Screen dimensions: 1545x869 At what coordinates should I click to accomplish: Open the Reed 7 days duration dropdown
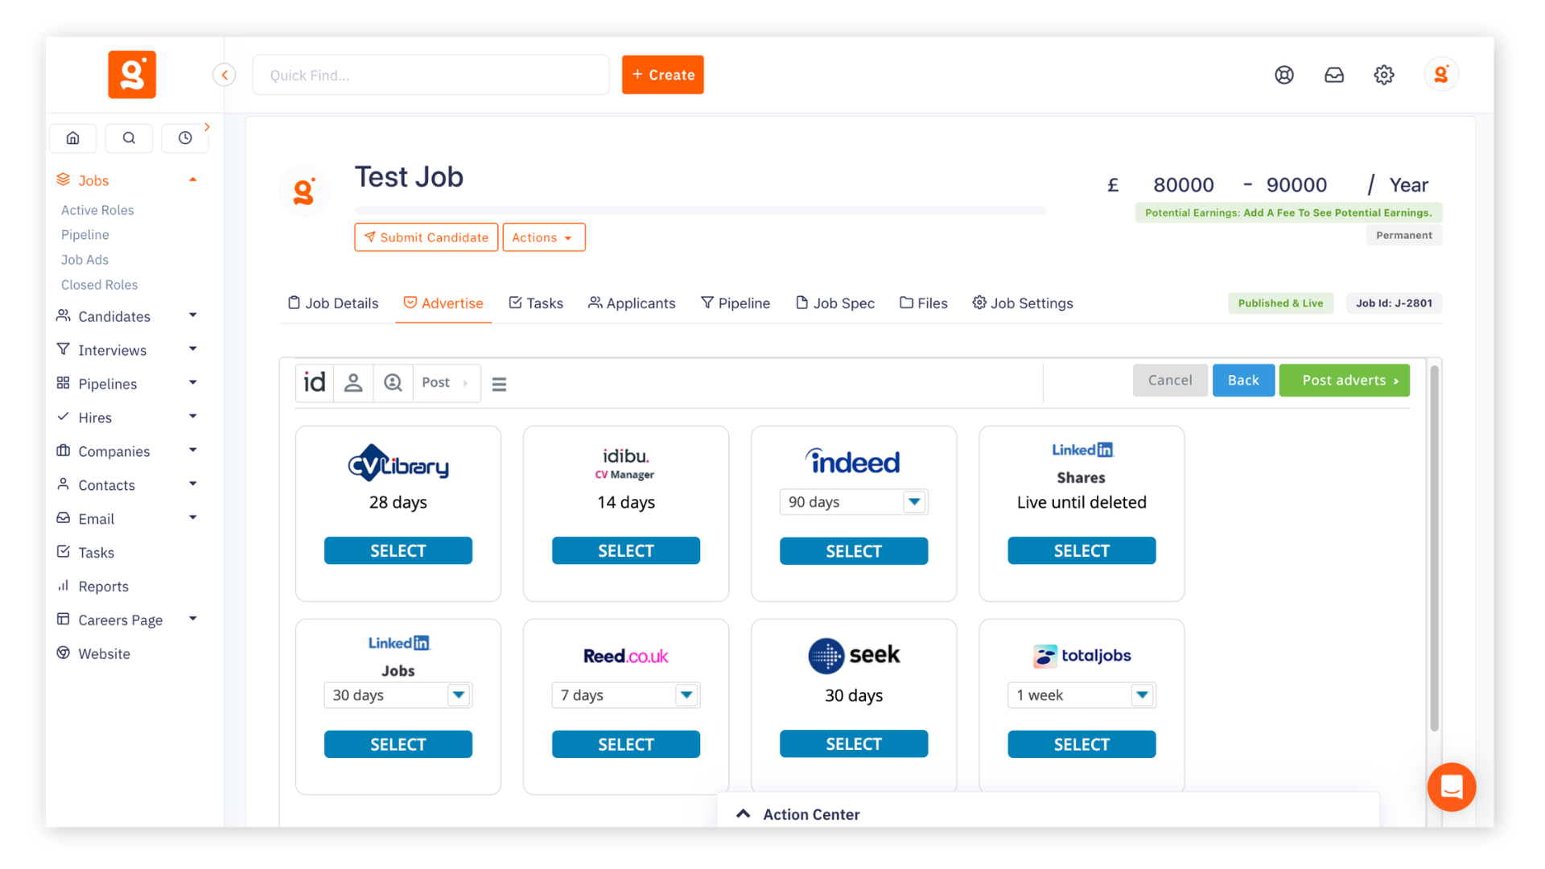tap(625, 695)
